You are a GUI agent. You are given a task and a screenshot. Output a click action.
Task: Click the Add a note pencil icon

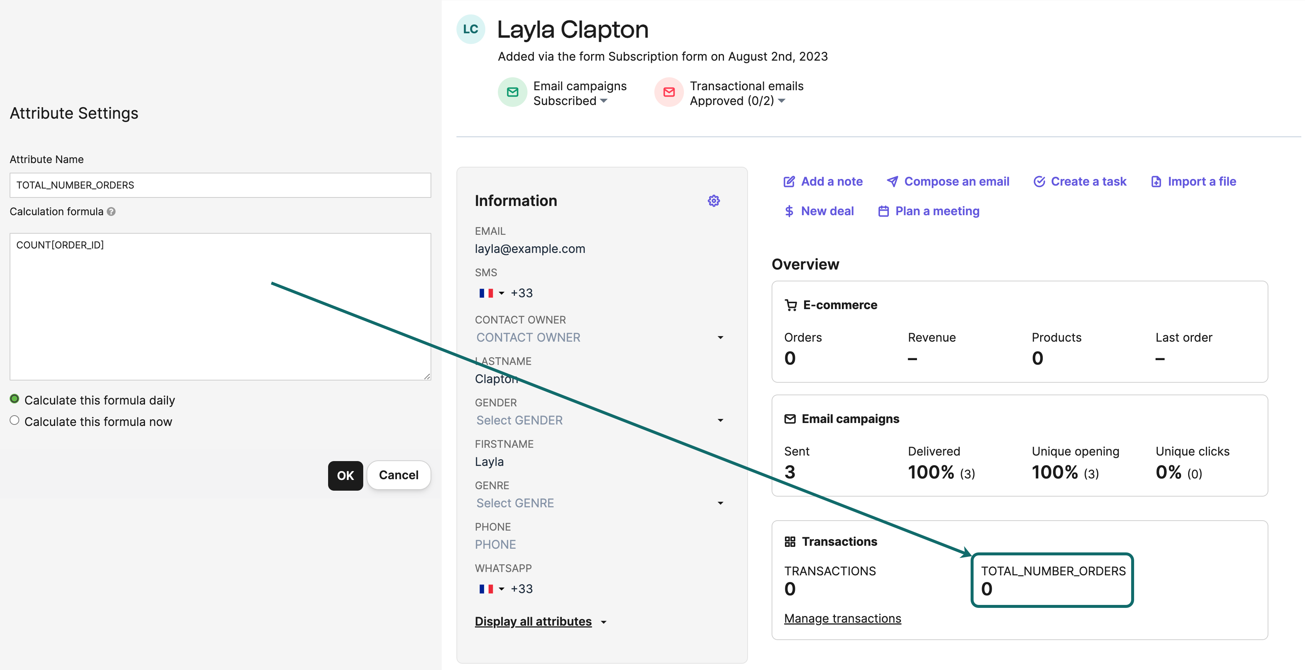(789, 182)
